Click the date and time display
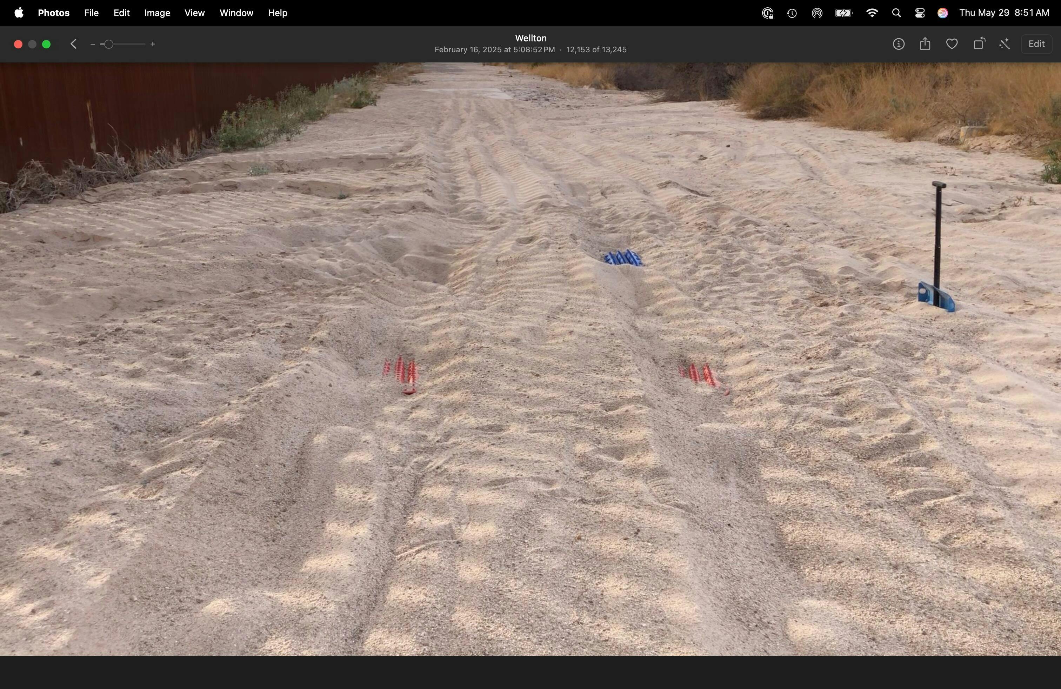 point(1004,13)
